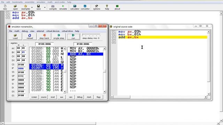Click the address field above disassembly list
223x125 pixels.
83,44
